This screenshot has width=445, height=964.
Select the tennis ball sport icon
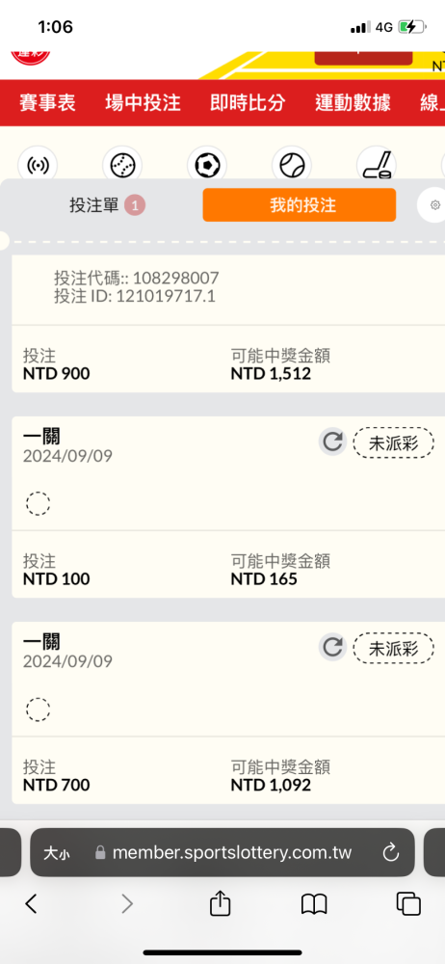tap(291, 165)
